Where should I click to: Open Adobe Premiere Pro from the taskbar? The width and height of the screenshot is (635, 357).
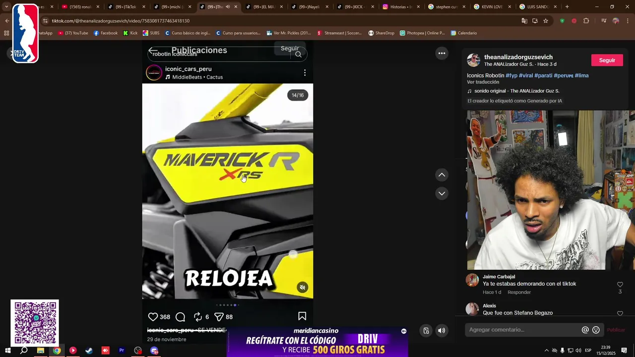pos(122,351)
